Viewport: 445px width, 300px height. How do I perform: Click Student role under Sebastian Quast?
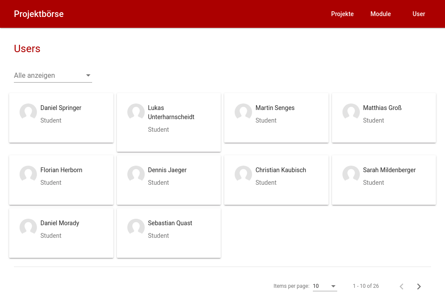tap(158, 236)
